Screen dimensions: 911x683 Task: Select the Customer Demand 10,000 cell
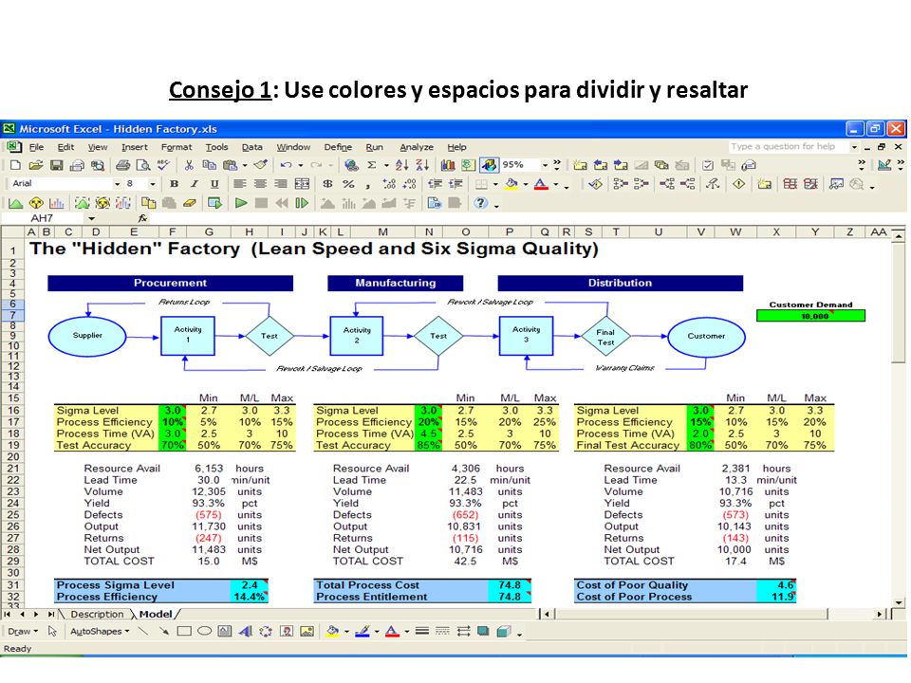[810, 316]
